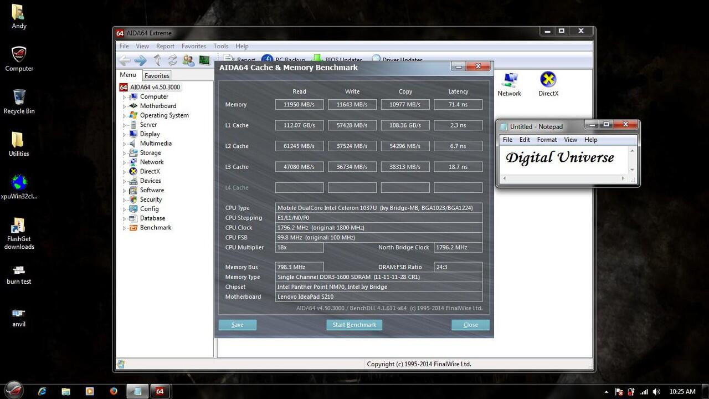The height and width of the screenshot is (399, 709).
Task: Click the green monitor toolbar icon
Action: coord(204,60)
